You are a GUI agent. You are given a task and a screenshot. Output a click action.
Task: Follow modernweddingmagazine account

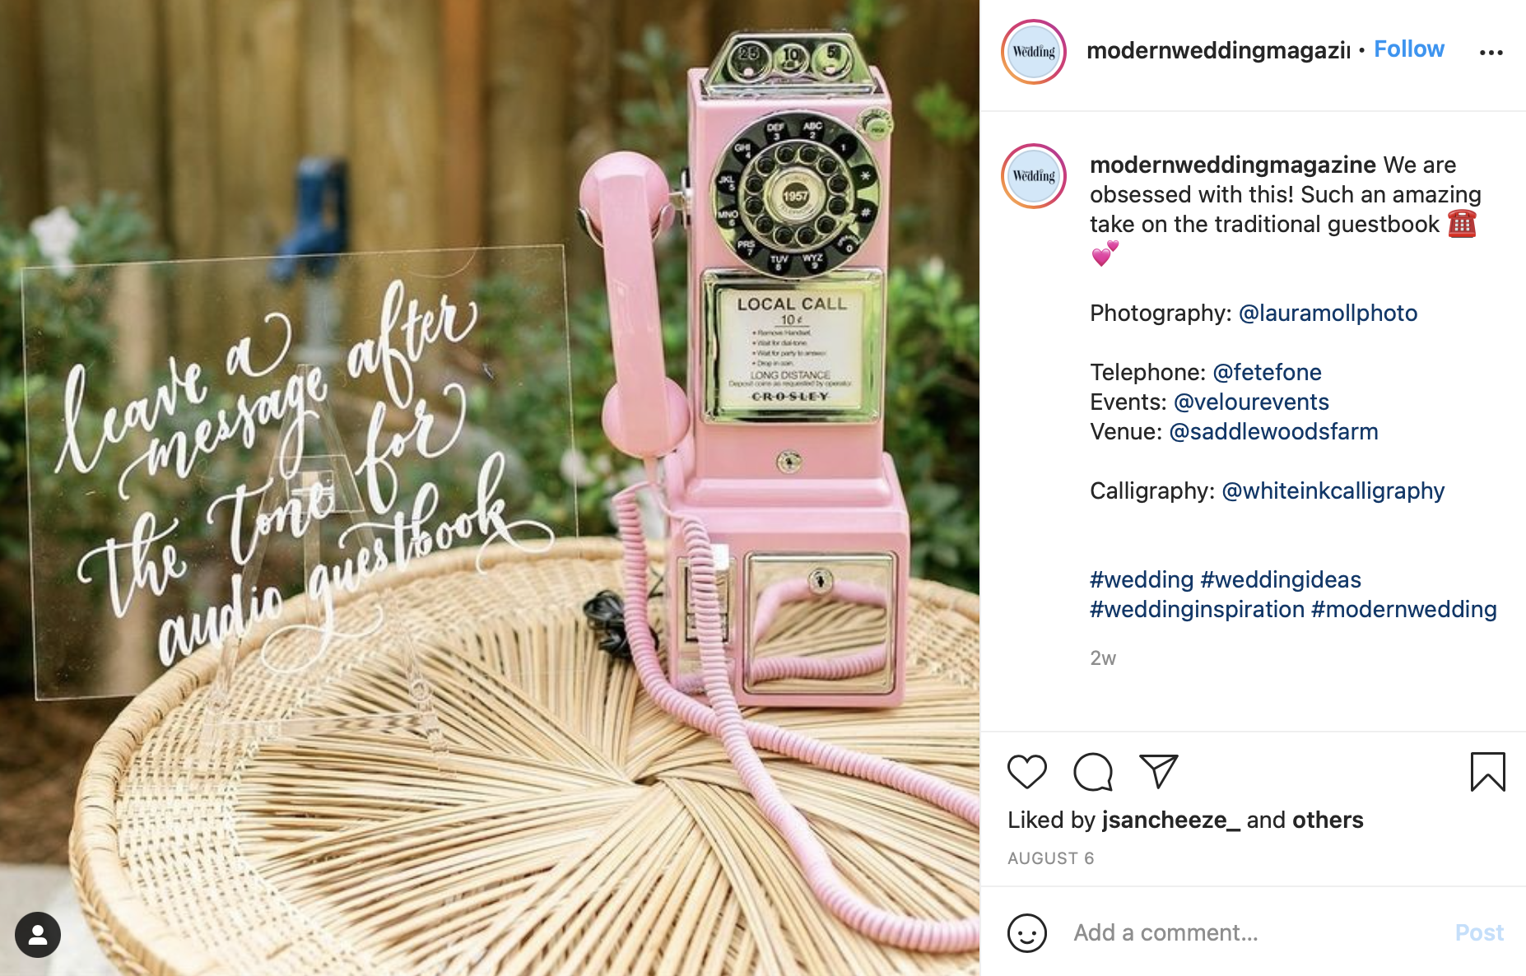click(x=1408, y=49)
